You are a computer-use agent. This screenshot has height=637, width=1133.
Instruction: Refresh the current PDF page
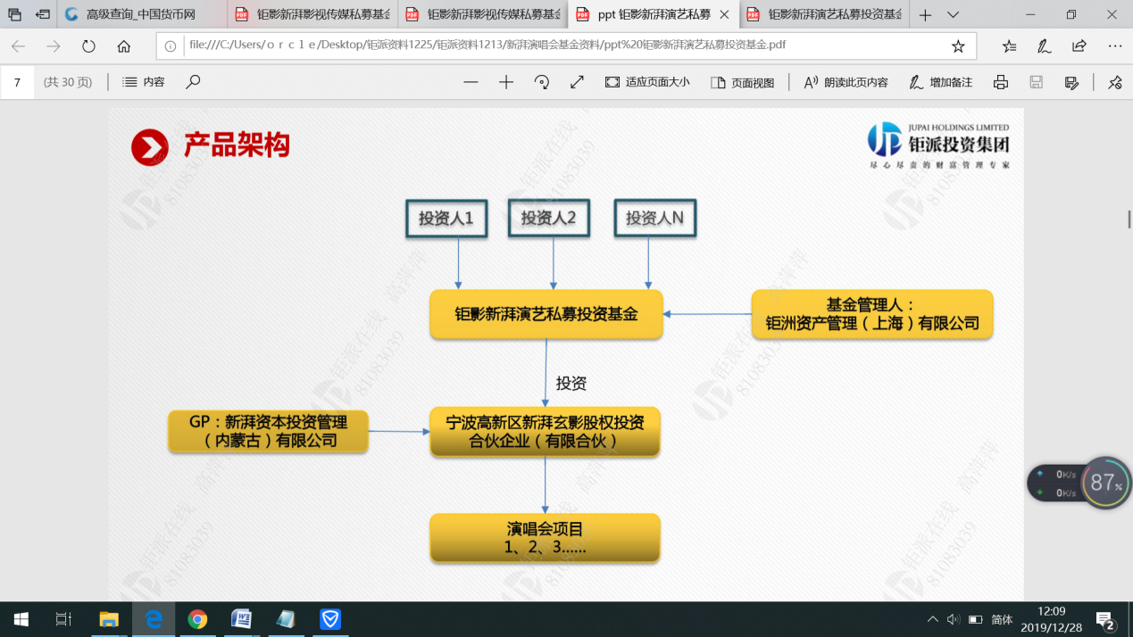88,46
